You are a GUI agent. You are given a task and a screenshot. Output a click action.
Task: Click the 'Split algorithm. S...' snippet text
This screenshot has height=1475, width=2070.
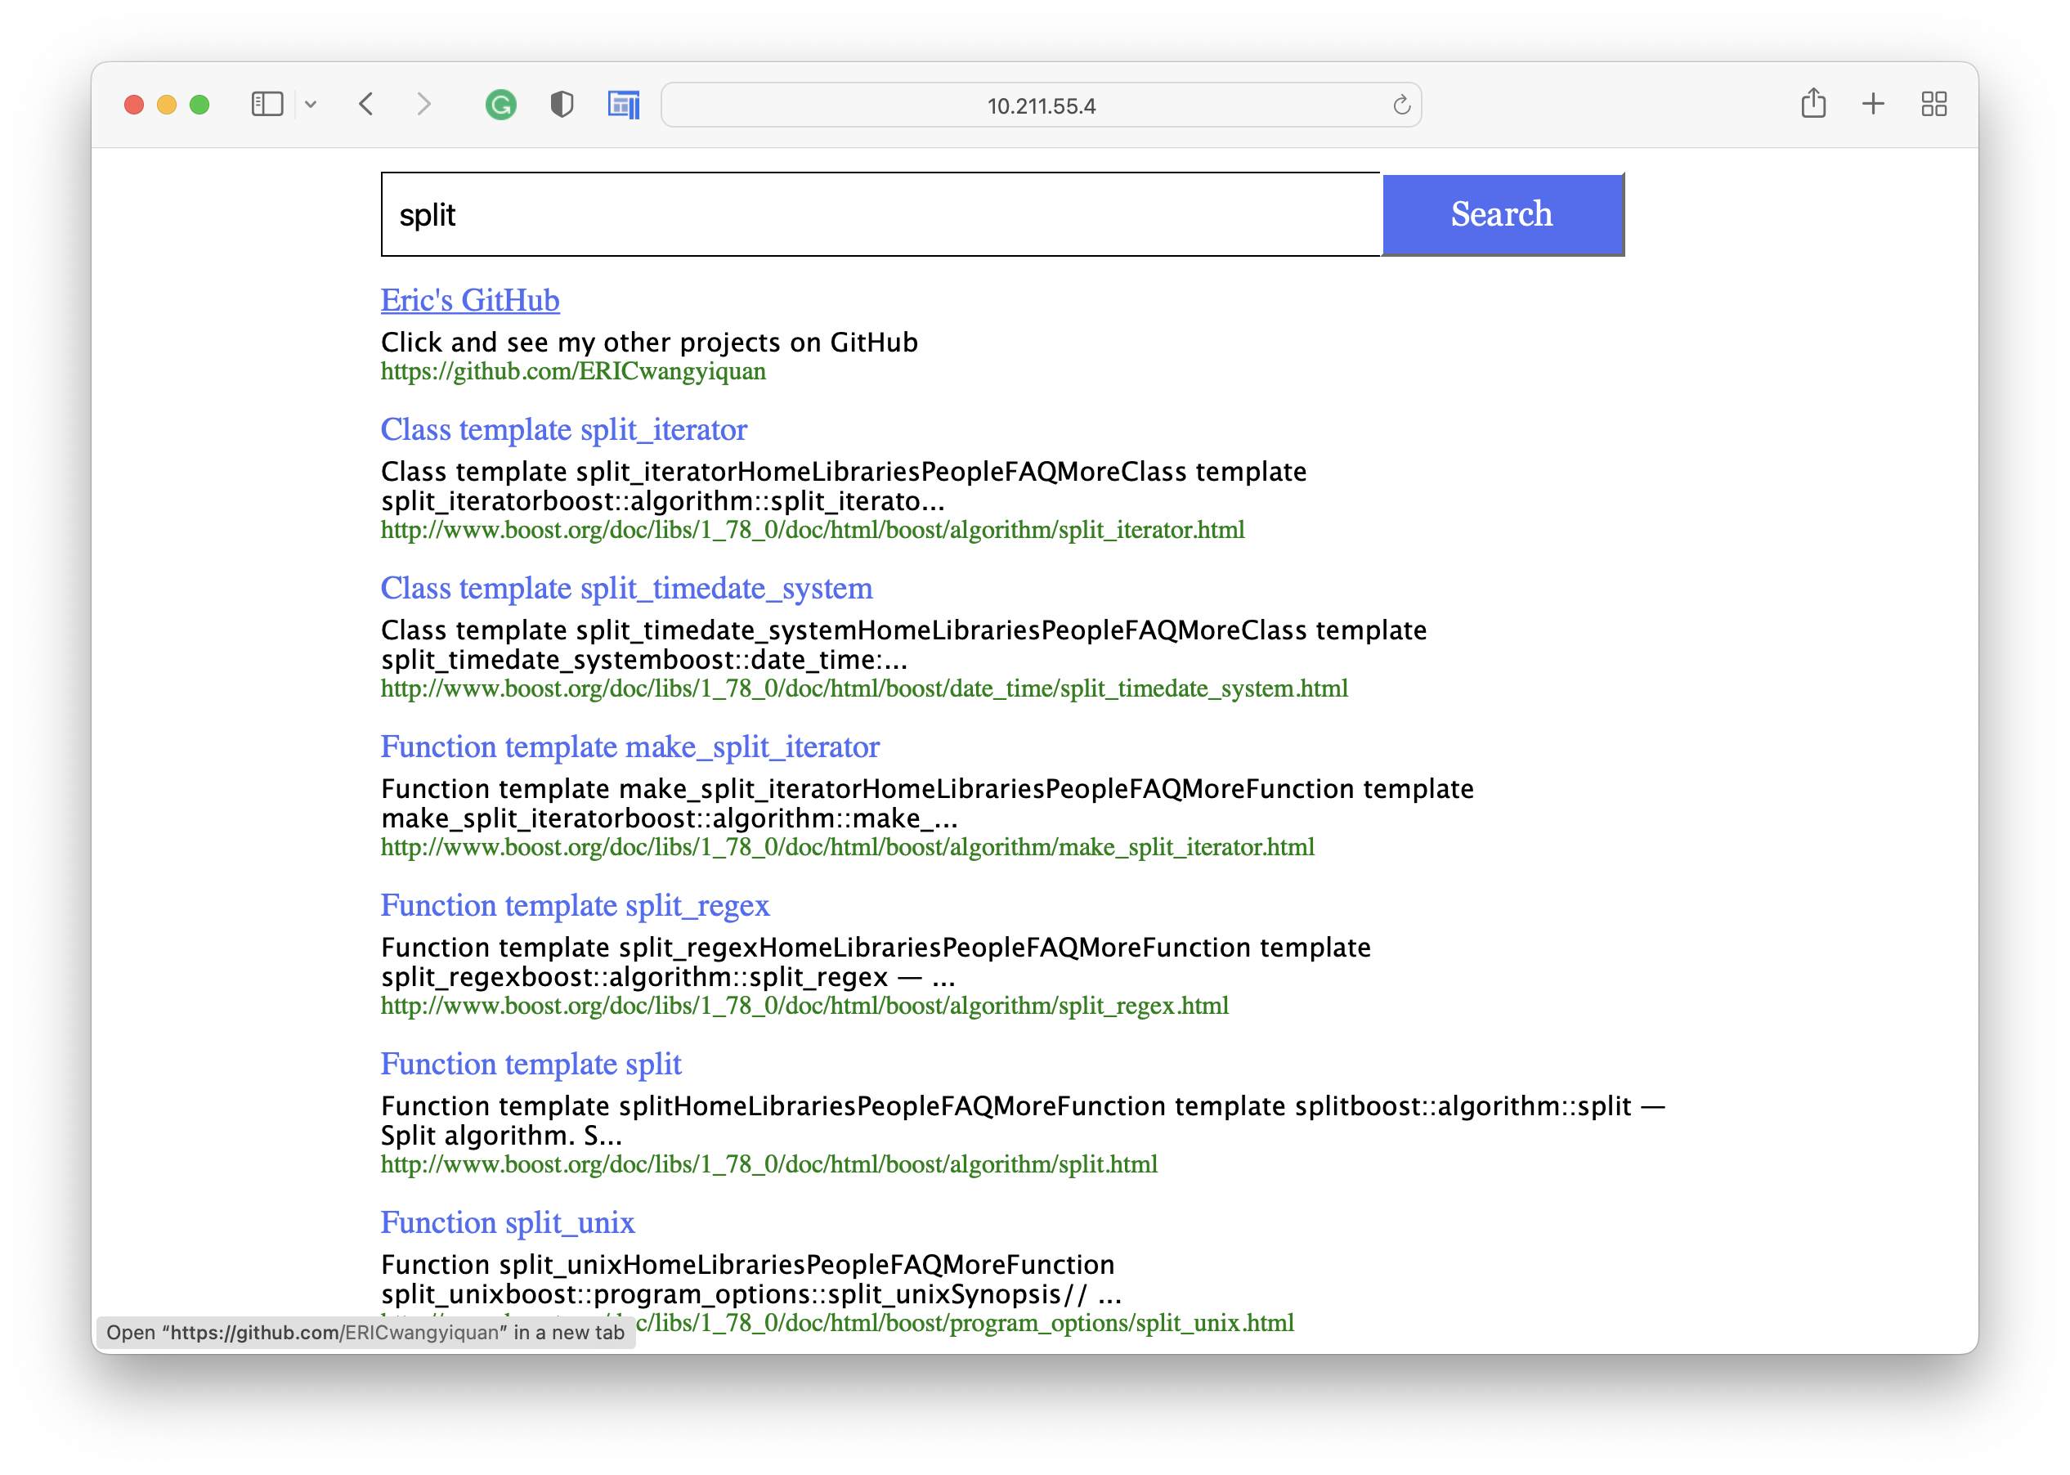(x=501, y=1136)
